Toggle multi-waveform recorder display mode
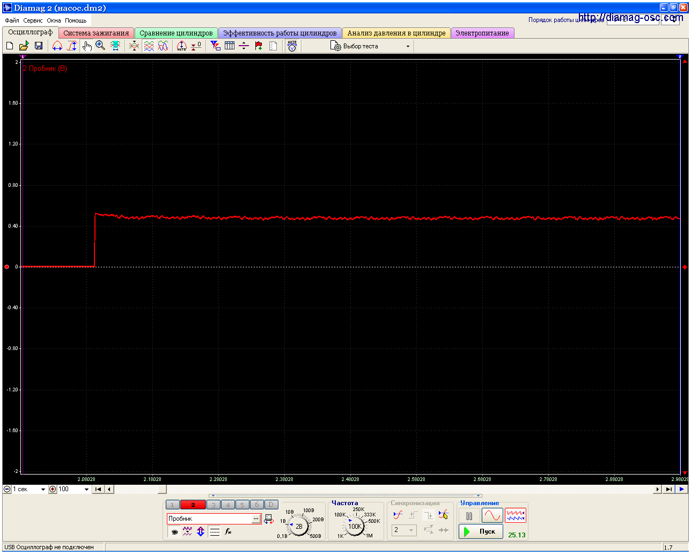 coord(516,516)
